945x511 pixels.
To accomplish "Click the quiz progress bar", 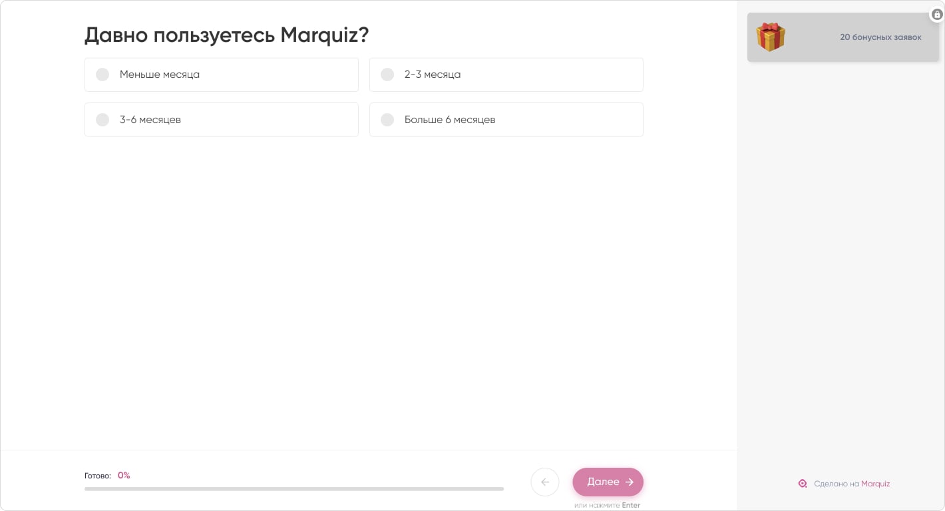I will click(x=293, y=489).
